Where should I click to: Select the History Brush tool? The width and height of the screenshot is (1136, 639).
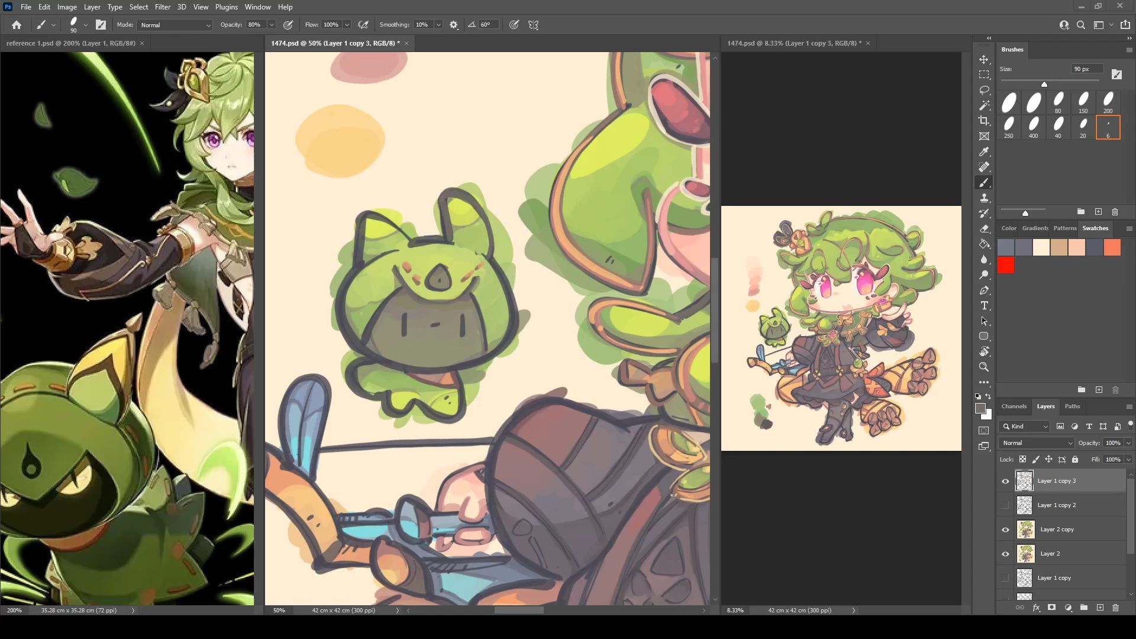pos(984,213)
